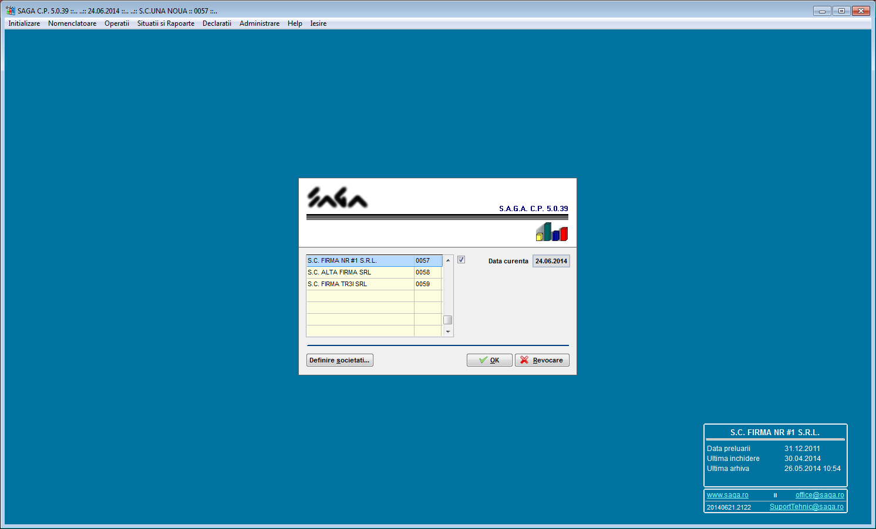Click company code 0058 cell
This screenshot has height=529, width=876.
click(x=428, y=272)
